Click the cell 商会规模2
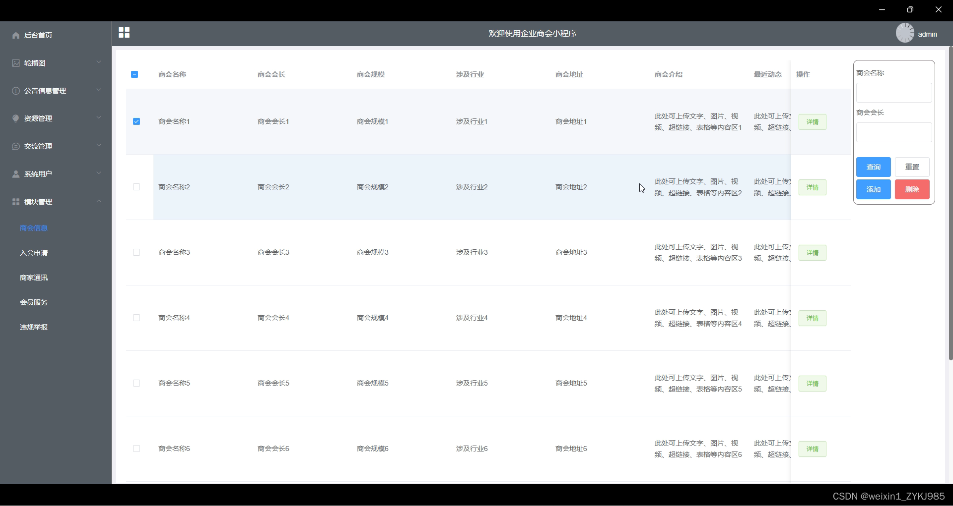Screen dimensions: 953x506 [x=373, y=187]
